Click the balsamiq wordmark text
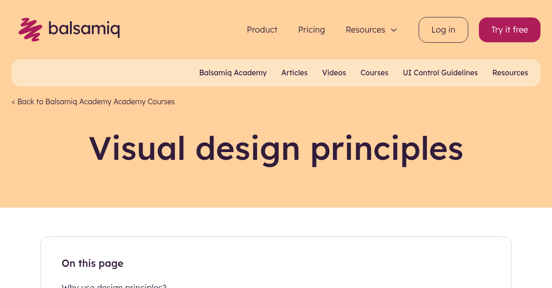Viewport: 552px width, 288px height. [x=84, y=29]
